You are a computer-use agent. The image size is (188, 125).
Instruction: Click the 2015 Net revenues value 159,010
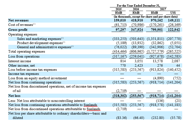tap(120, 20)
